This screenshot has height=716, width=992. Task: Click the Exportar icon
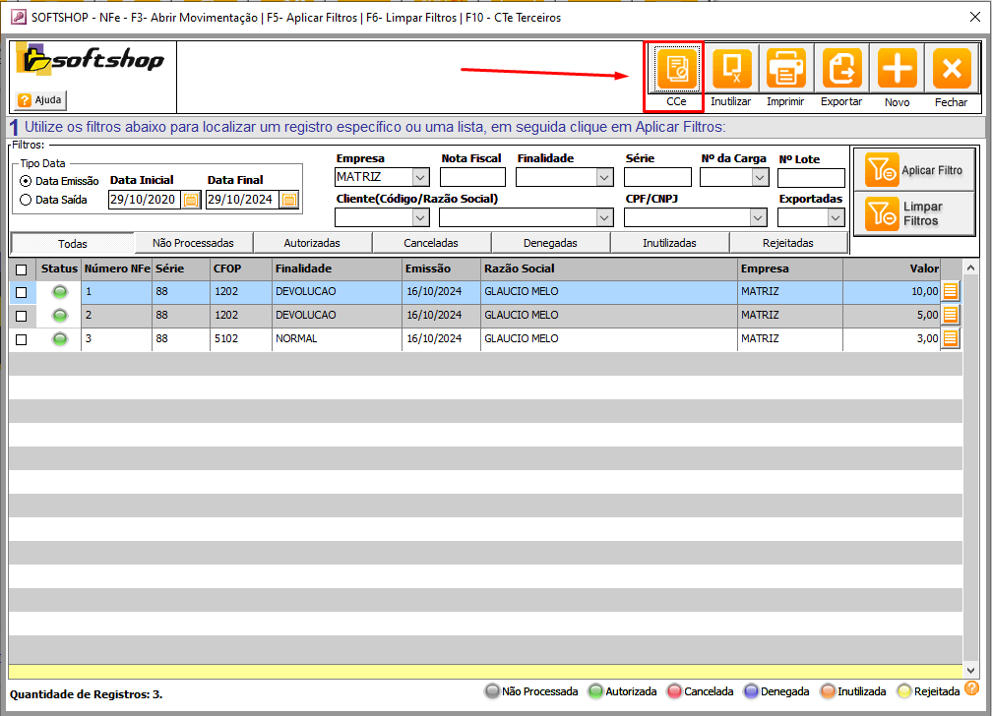click(841, 69)
